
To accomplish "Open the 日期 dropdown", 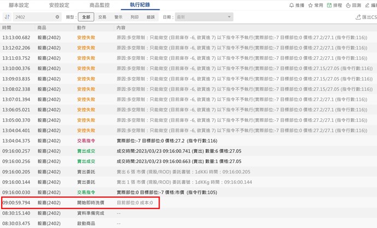I will pyautogui.click(x=205, y=17).
